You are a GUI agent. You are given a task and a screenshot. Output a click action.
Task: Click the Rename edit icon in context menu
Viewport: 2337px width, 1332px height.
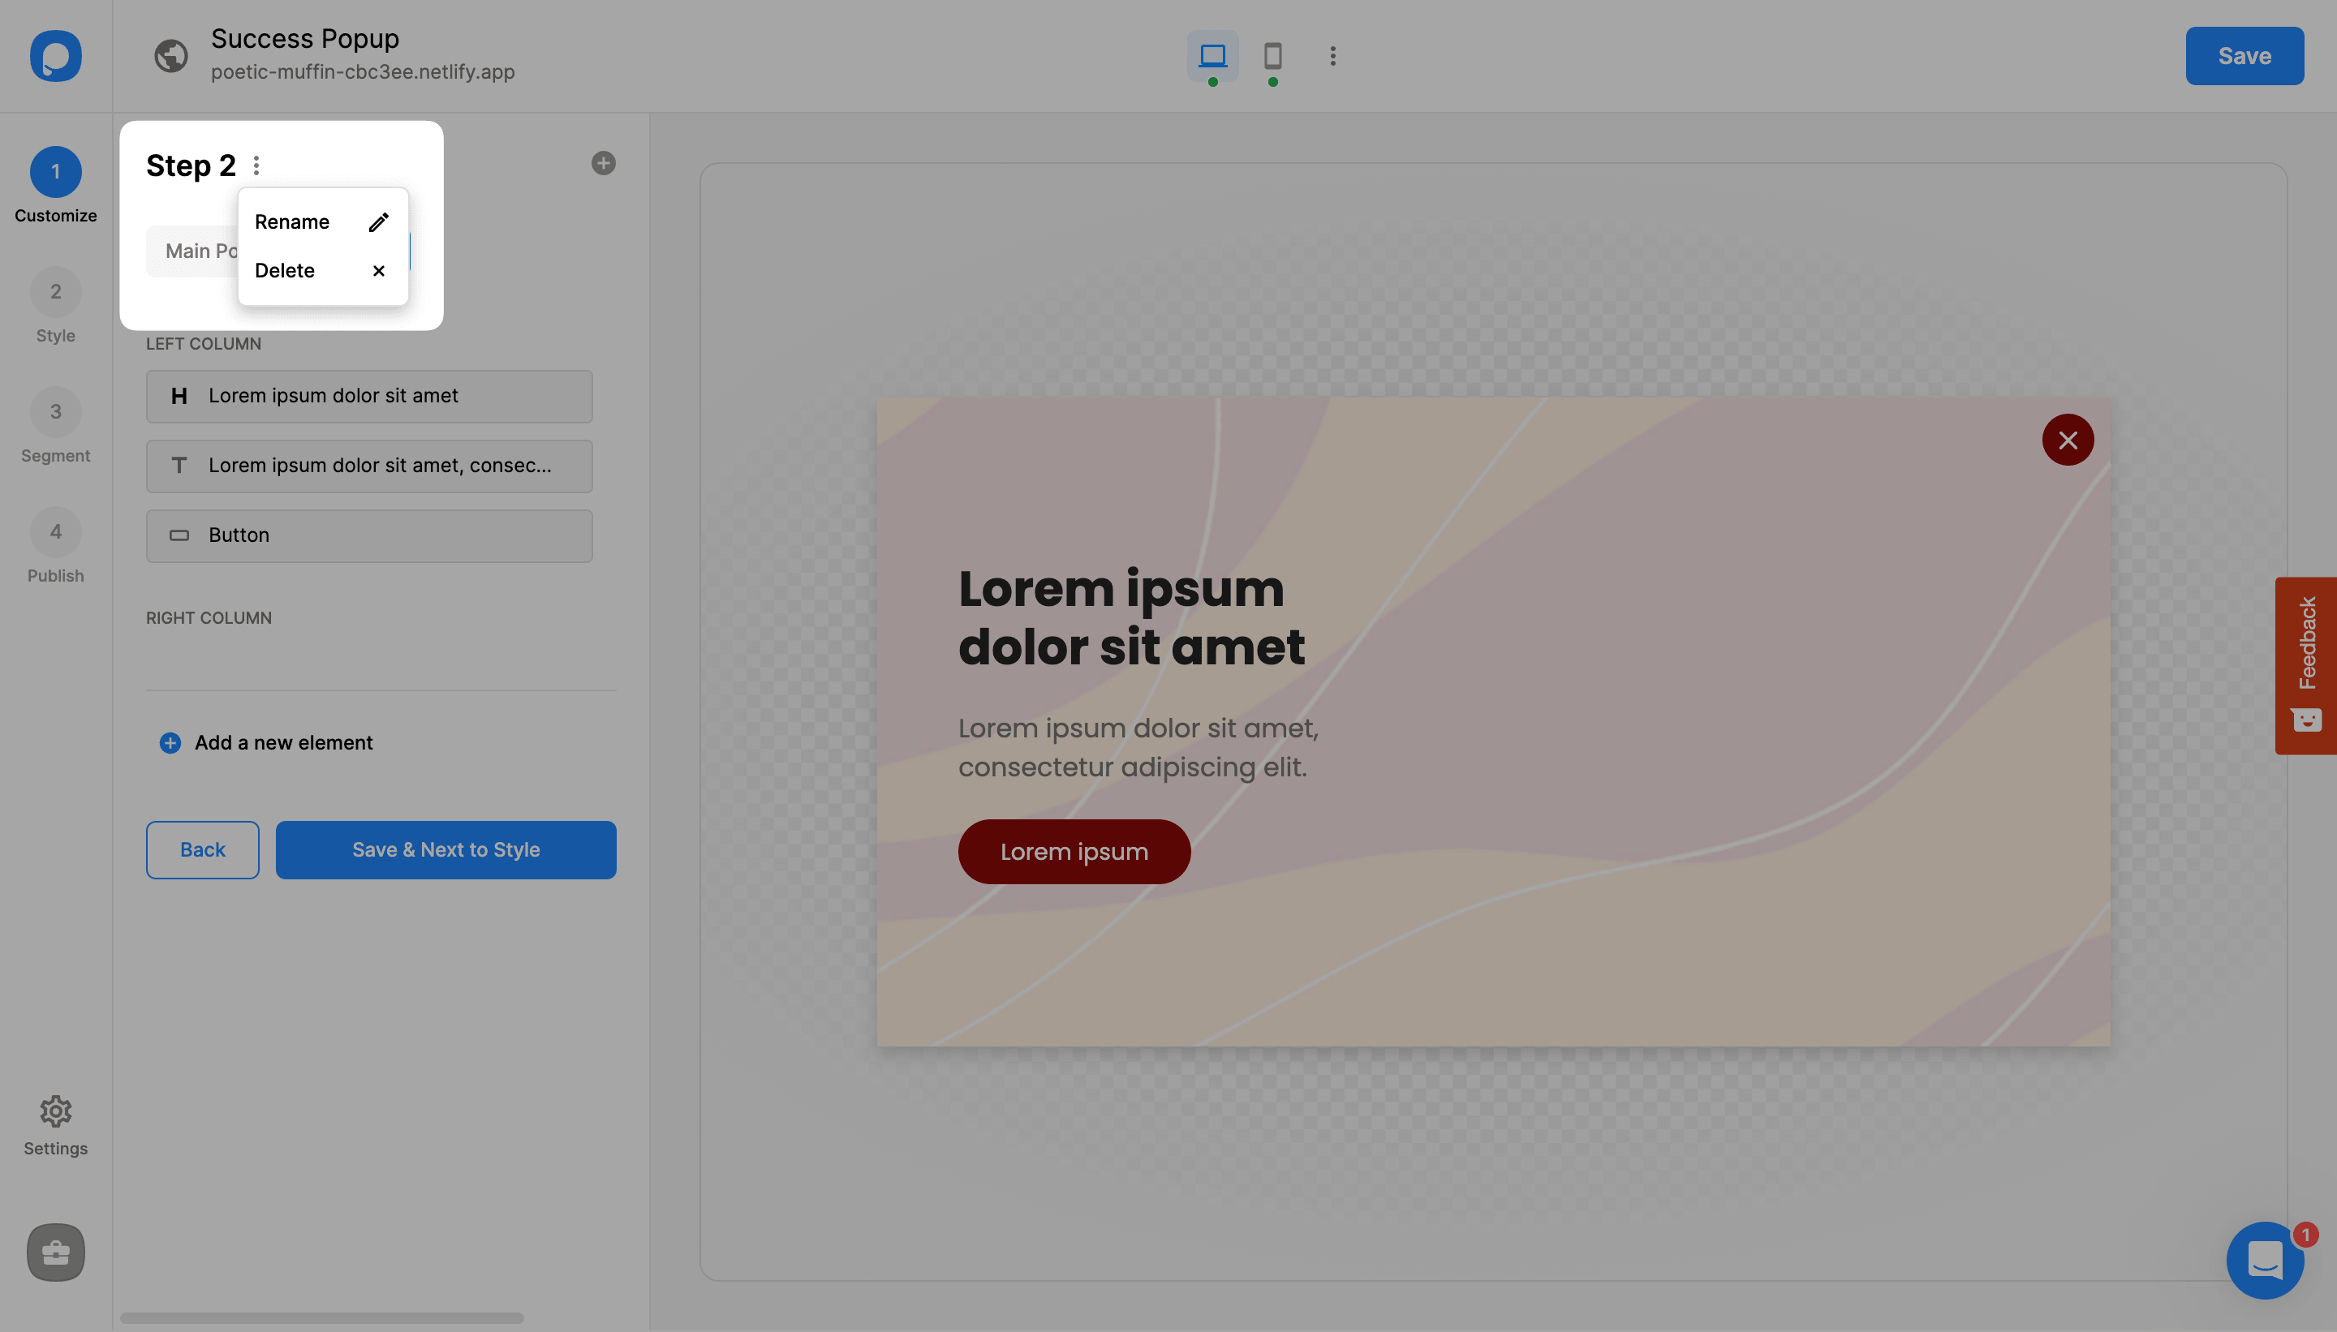tap(379, 223)
